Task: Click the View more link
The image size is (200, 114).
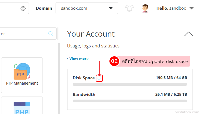Action: [78, 59]
